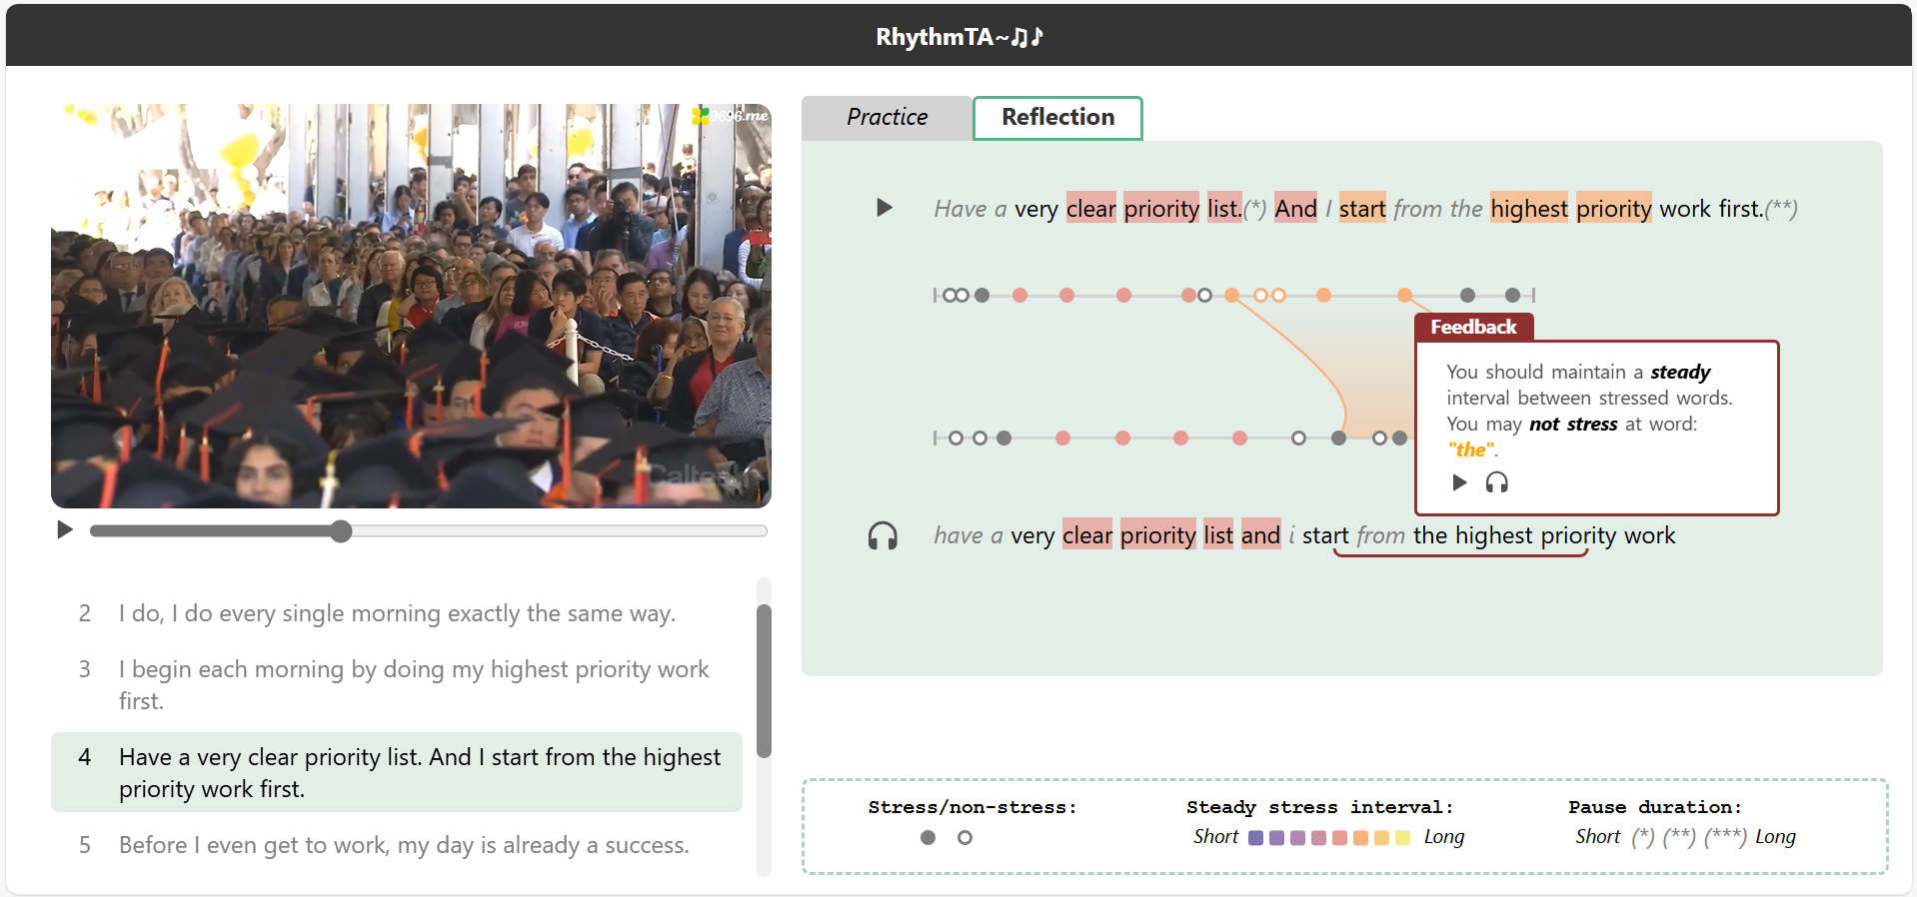Click the headphones icon beside the transcribed sentence
This screenshot has height=897, width=1917.
[x=883, y=536]
